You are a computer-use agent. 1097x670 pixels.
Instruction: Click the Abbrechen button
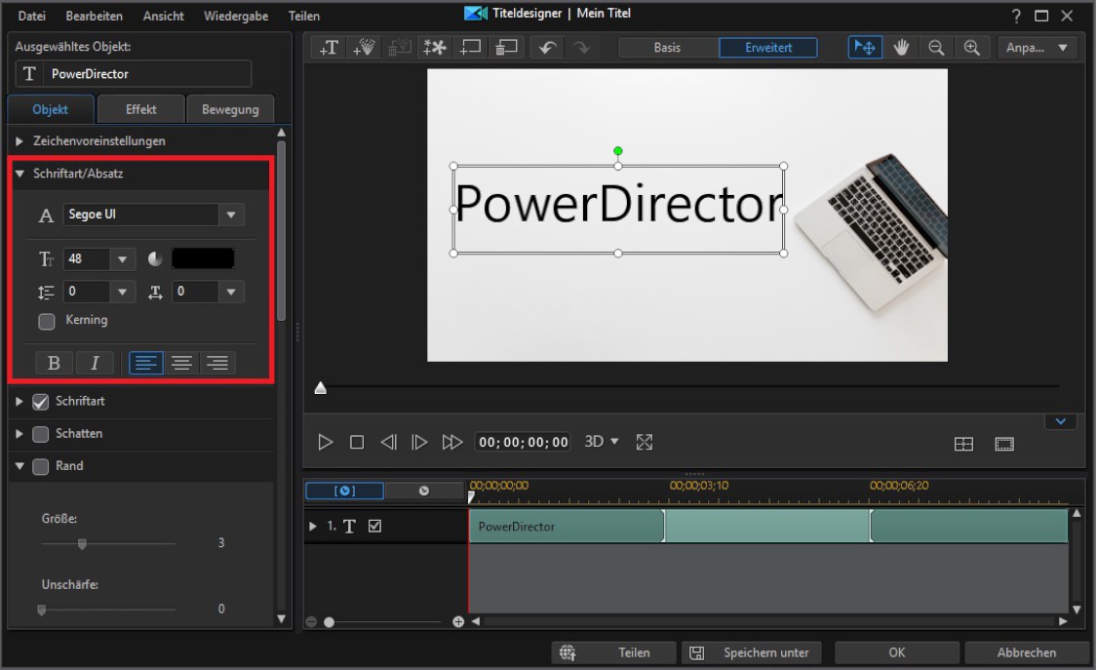click(1027, 652)
